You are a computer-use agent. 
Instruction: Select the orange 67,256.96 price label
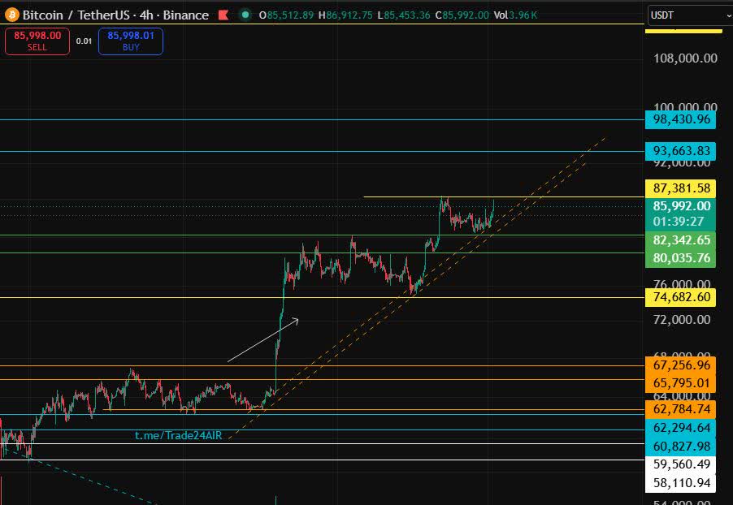coord(680,365)
